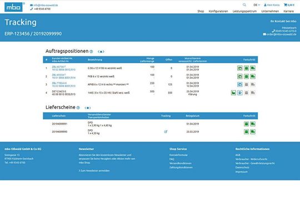Click next arrow beside Auftragspositionen heading
The height and width of the screenshot is (207, 300).
coord(103,51)
